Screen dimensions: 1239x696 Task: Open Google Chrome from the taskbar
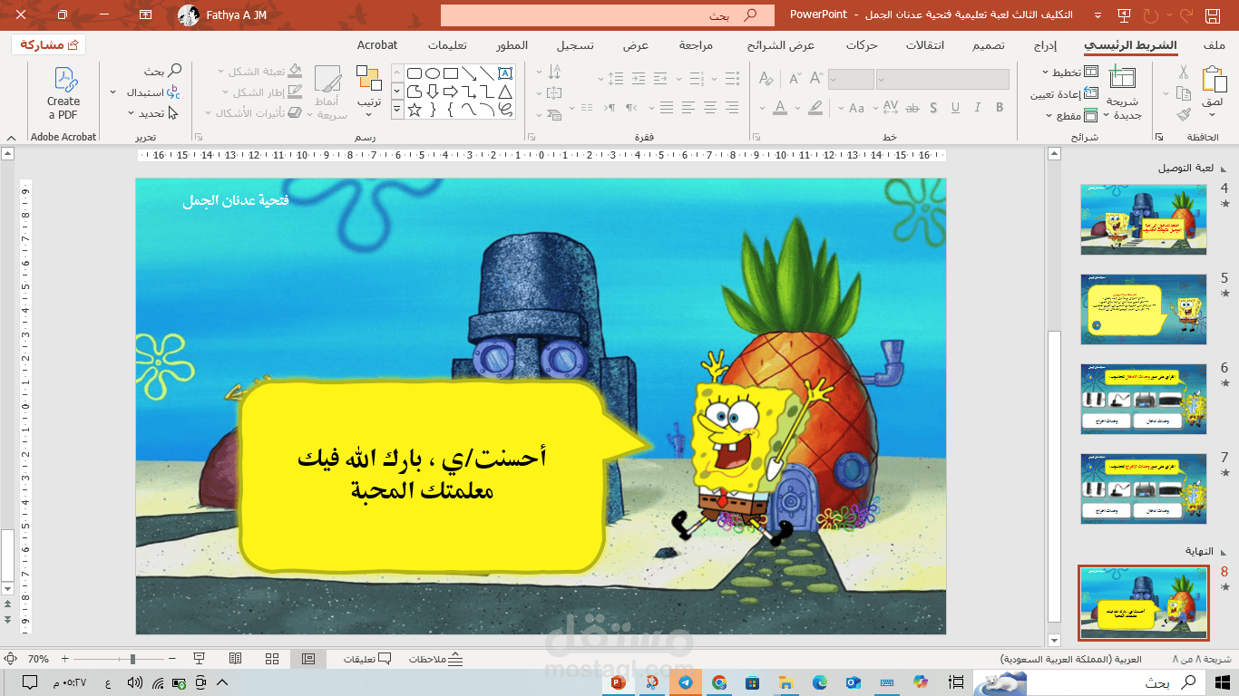[719, 681]
